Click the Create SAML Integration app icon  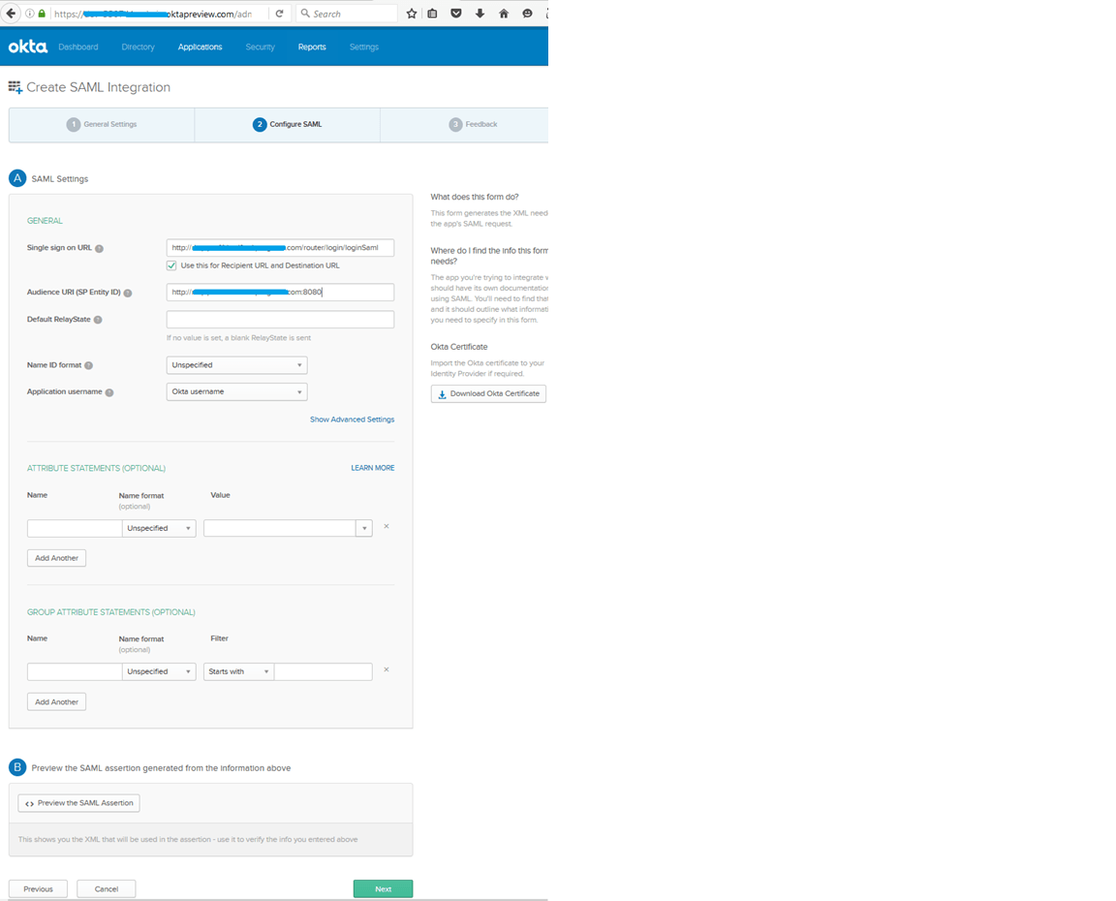(x=15, y=87)
